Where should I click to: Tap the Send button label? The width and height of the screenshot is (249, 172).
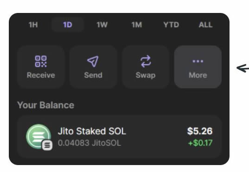coord(93,75)
